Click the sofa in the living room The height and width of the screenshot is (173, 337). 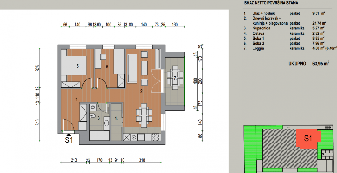pyautogui.click(x=132, y=68)
